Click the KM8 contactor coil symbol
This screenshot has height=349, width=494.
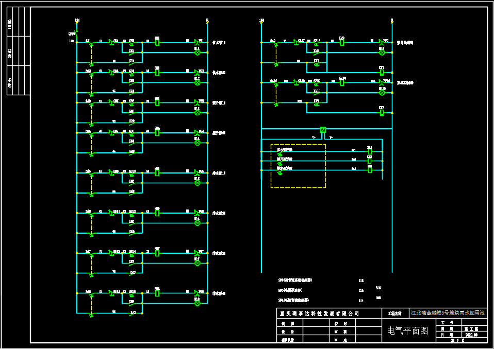click(157, 293)
